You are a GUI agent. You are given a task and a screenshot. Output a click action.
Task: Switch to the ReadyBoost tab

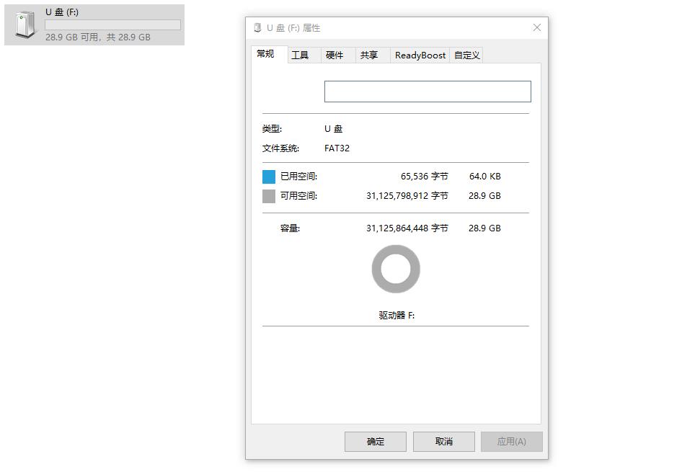[x=419, y=55]
